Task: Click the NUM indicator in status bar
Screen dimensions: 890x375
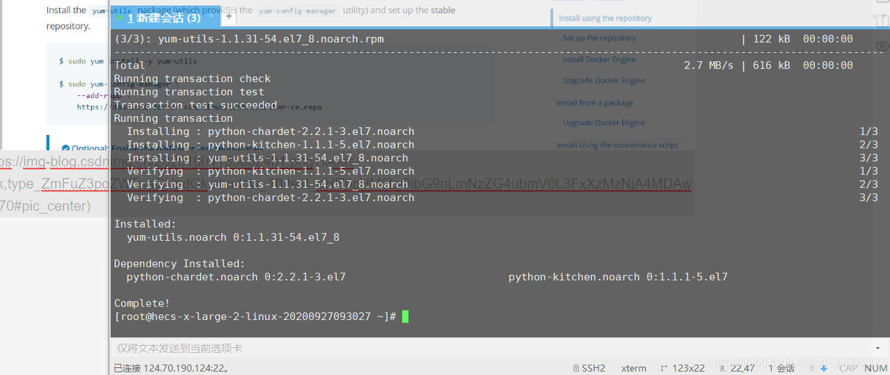Action: tap(877, 368)
